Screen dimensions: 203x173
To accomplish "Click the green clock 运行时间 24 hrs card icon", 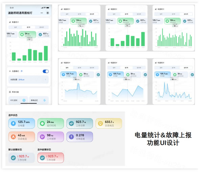I will pos(42,123).
